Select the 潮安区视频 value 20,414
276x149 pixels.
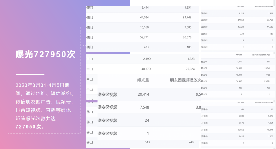click(143, 94)
